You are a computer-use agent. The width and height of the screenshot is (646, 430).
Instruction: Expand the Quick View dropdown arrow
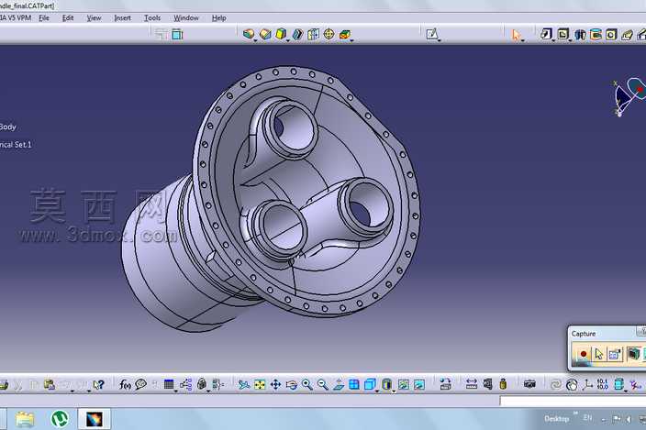click(377, 391)
